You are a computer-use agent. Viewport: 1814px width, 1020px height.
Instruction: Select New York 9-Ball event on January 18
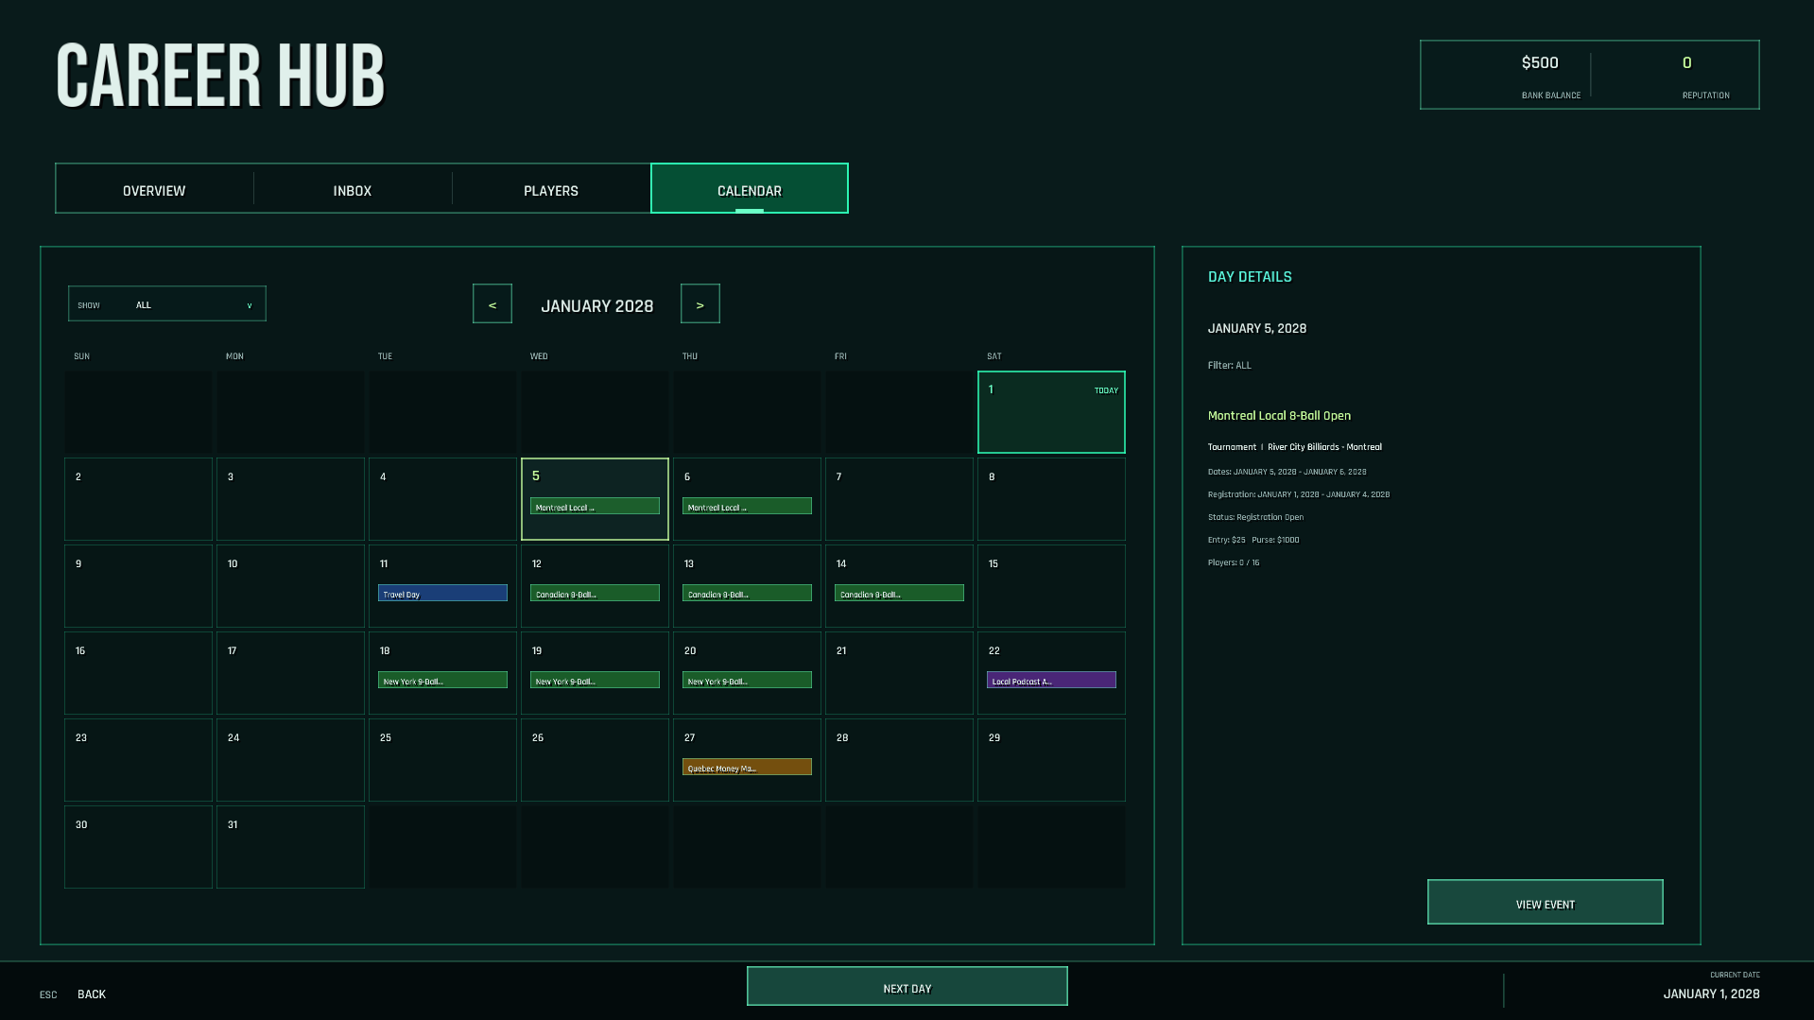(442, 681)
